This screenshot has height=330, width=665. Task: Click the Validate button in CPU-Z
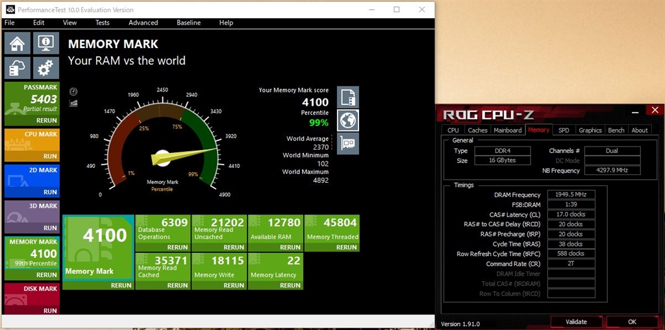click(x=576, y=322)
